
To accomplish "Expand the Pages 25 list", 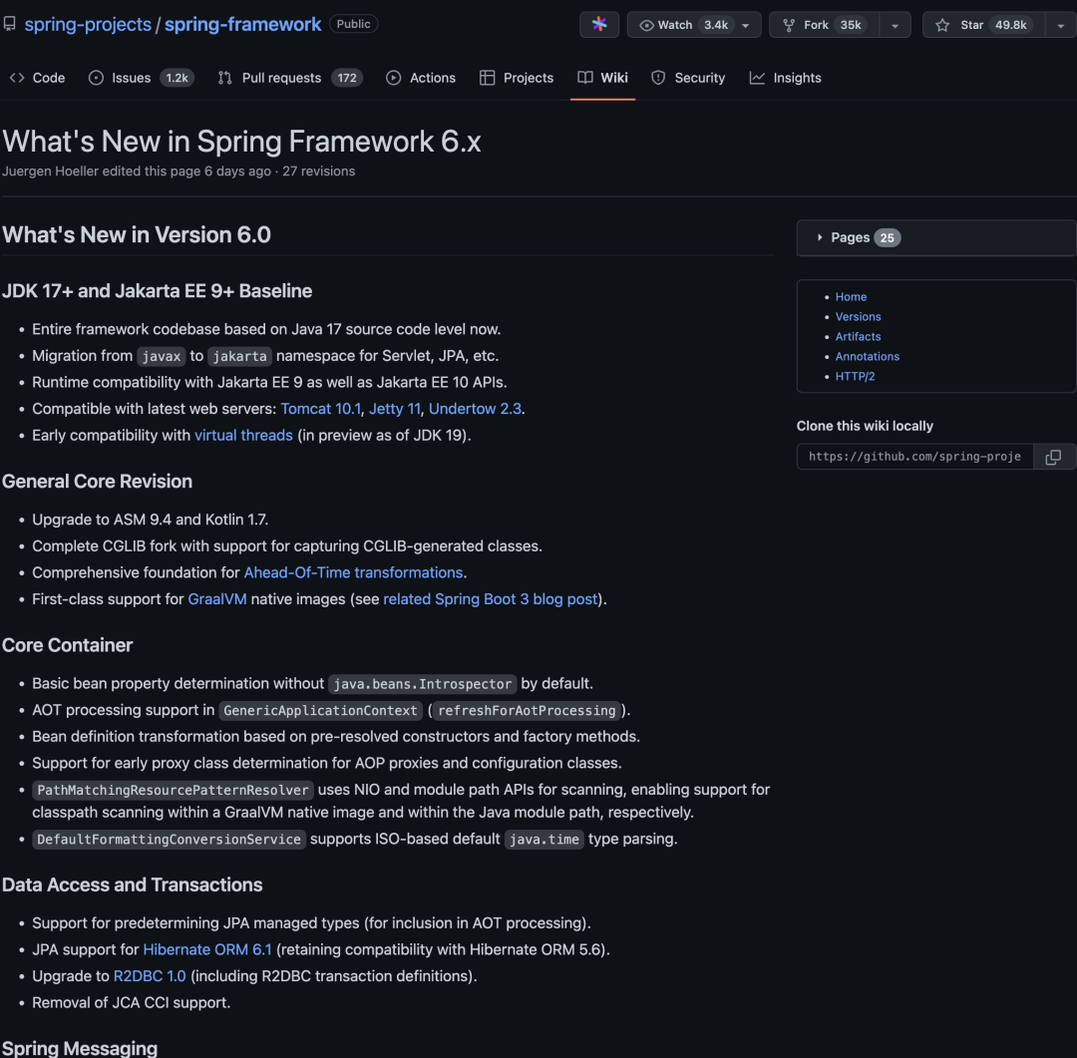I will tap(935, 237).
